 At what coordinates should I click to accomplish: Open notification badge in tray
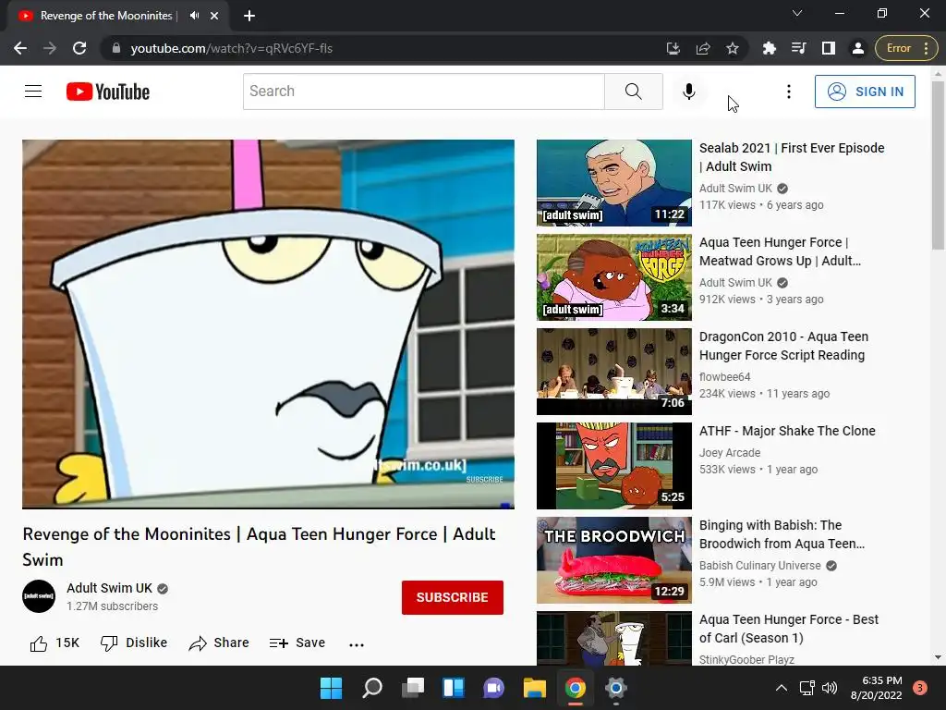click(920, 688)
